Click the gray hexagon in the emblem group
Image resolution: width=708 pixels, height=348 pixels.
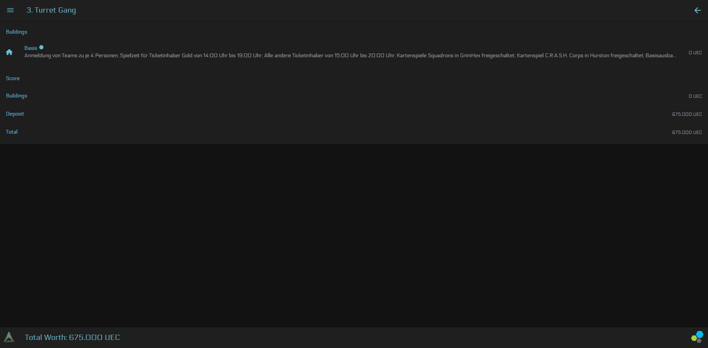coord(699,341)
